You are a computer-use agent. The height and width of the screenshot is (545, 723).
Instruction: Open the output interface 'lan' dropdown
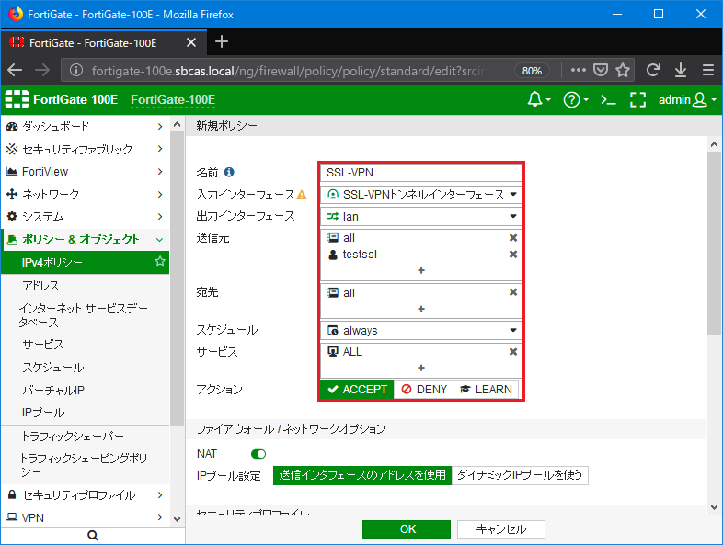coord(421,217)
